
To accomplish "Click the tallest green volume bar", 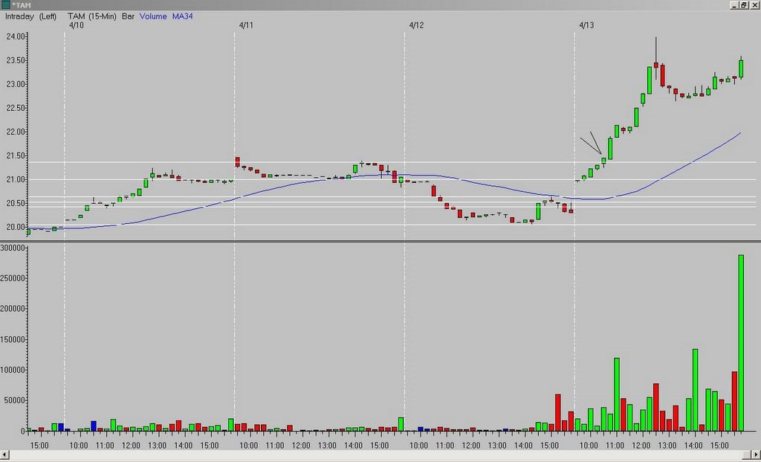I will pyautogui.click(x=741, y=343).
